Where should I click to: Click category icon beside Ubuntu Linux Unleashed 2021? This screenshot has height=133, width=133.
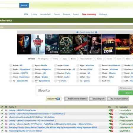(6, 117)
